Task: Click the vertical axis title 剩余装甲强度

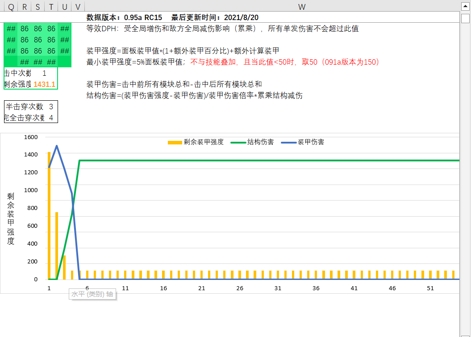Action: pyautogui.click(x=11, y=218)
